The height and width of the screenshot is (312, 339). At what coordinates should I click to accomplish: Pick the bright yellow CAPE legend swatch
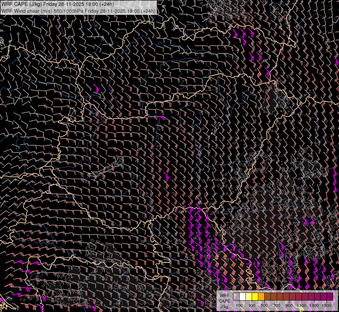coord(255,297)
